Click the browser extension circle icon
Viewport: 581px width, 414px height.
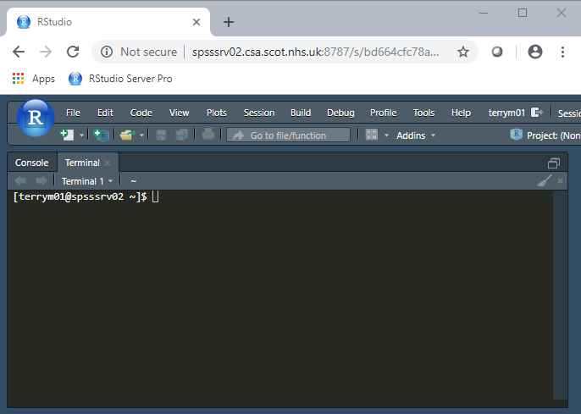[x=497, y=52]
